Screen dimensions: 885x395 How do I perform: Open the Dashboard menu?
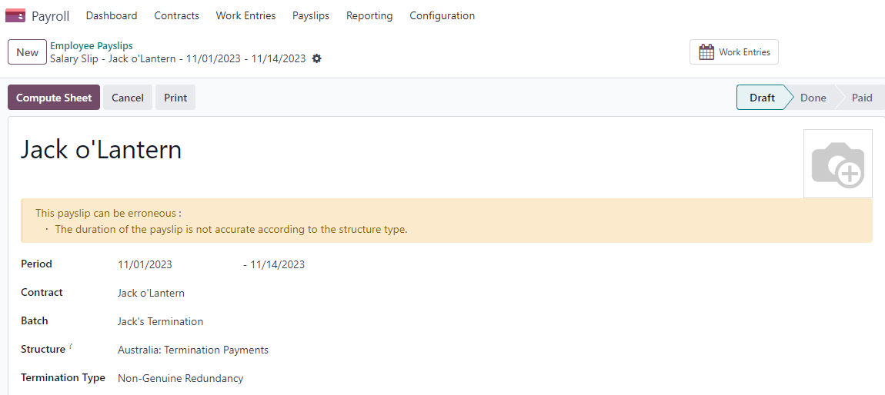[x=112, y=15]
